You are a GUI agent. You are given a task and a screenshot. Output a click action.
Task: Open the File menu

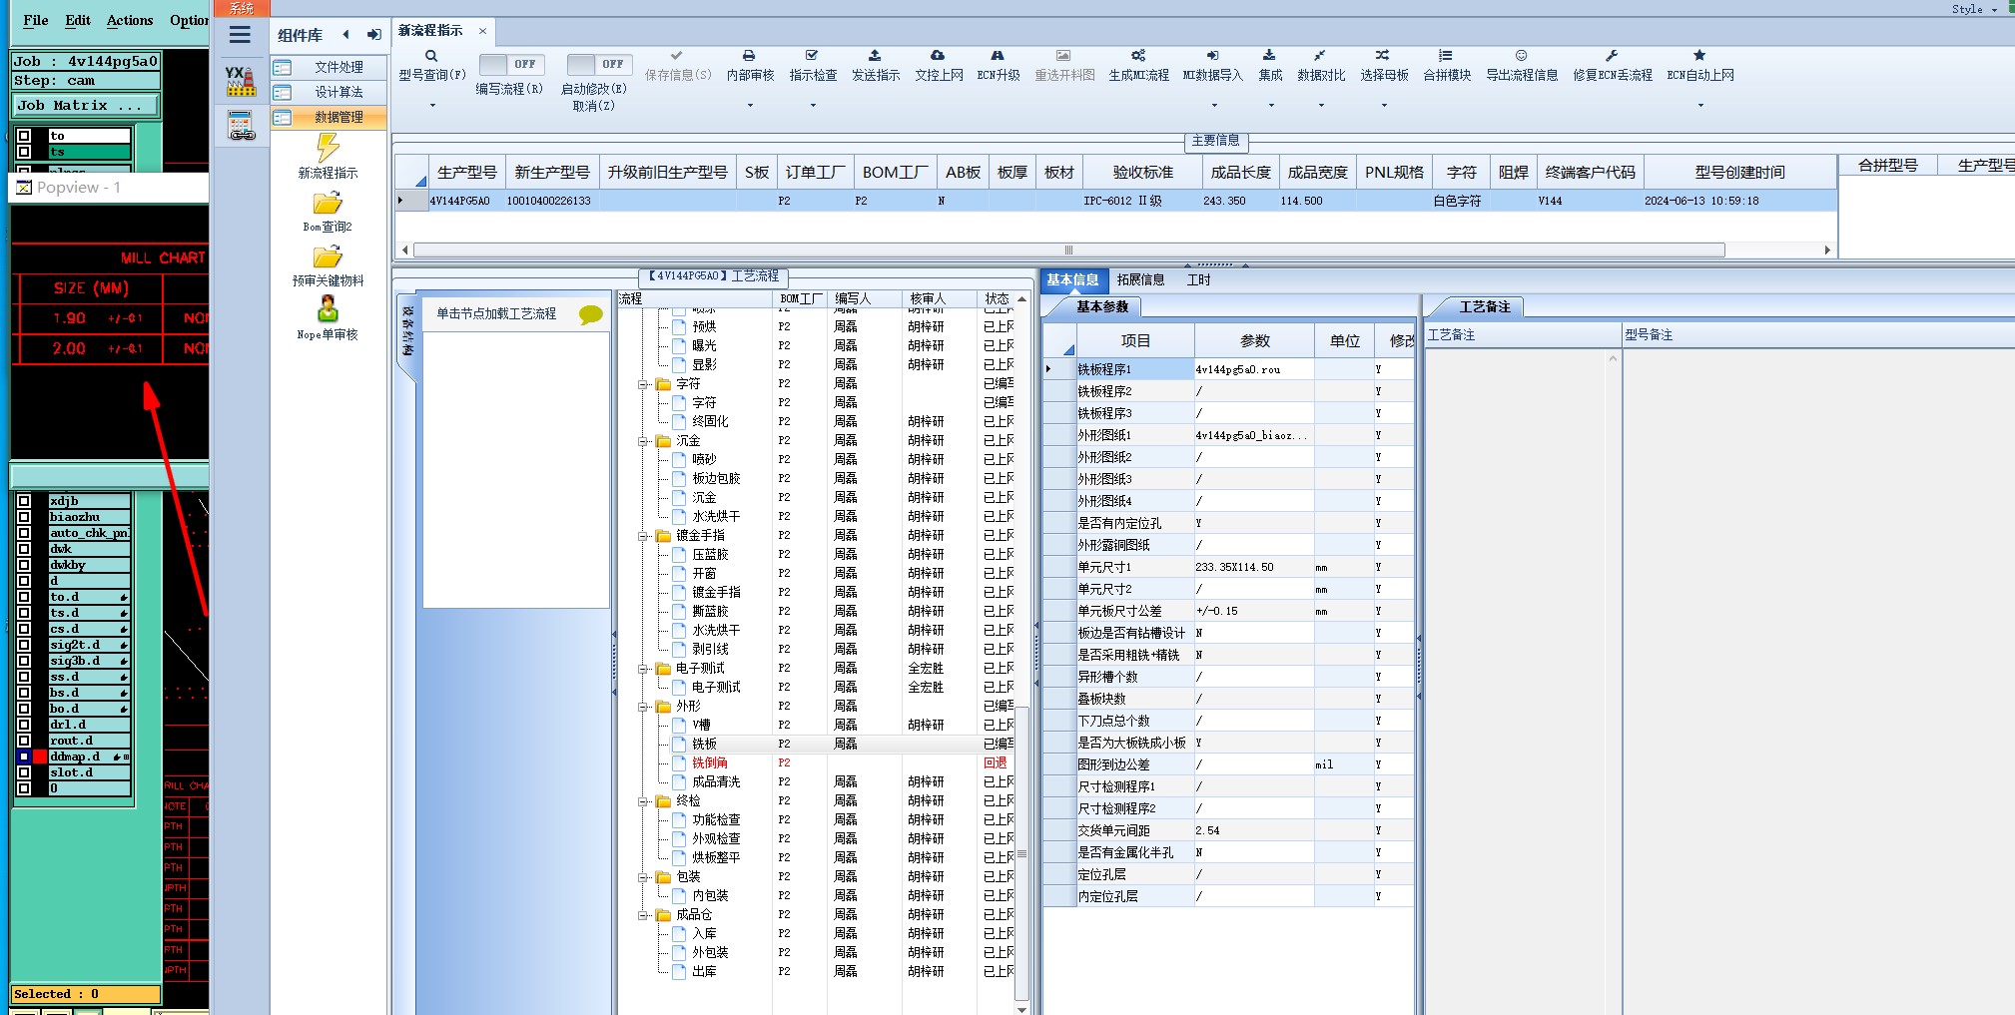(36, 20)
